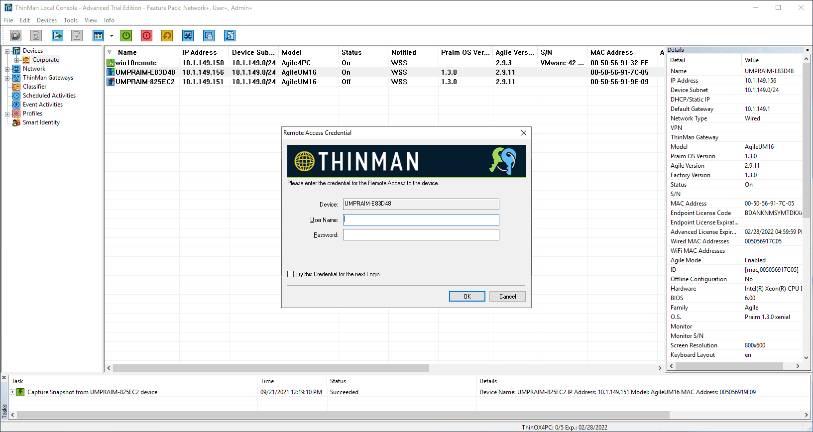Screen dimensions: 813x432
Task: Expand the Profiles tree node
Action: (x=7, y=113)
